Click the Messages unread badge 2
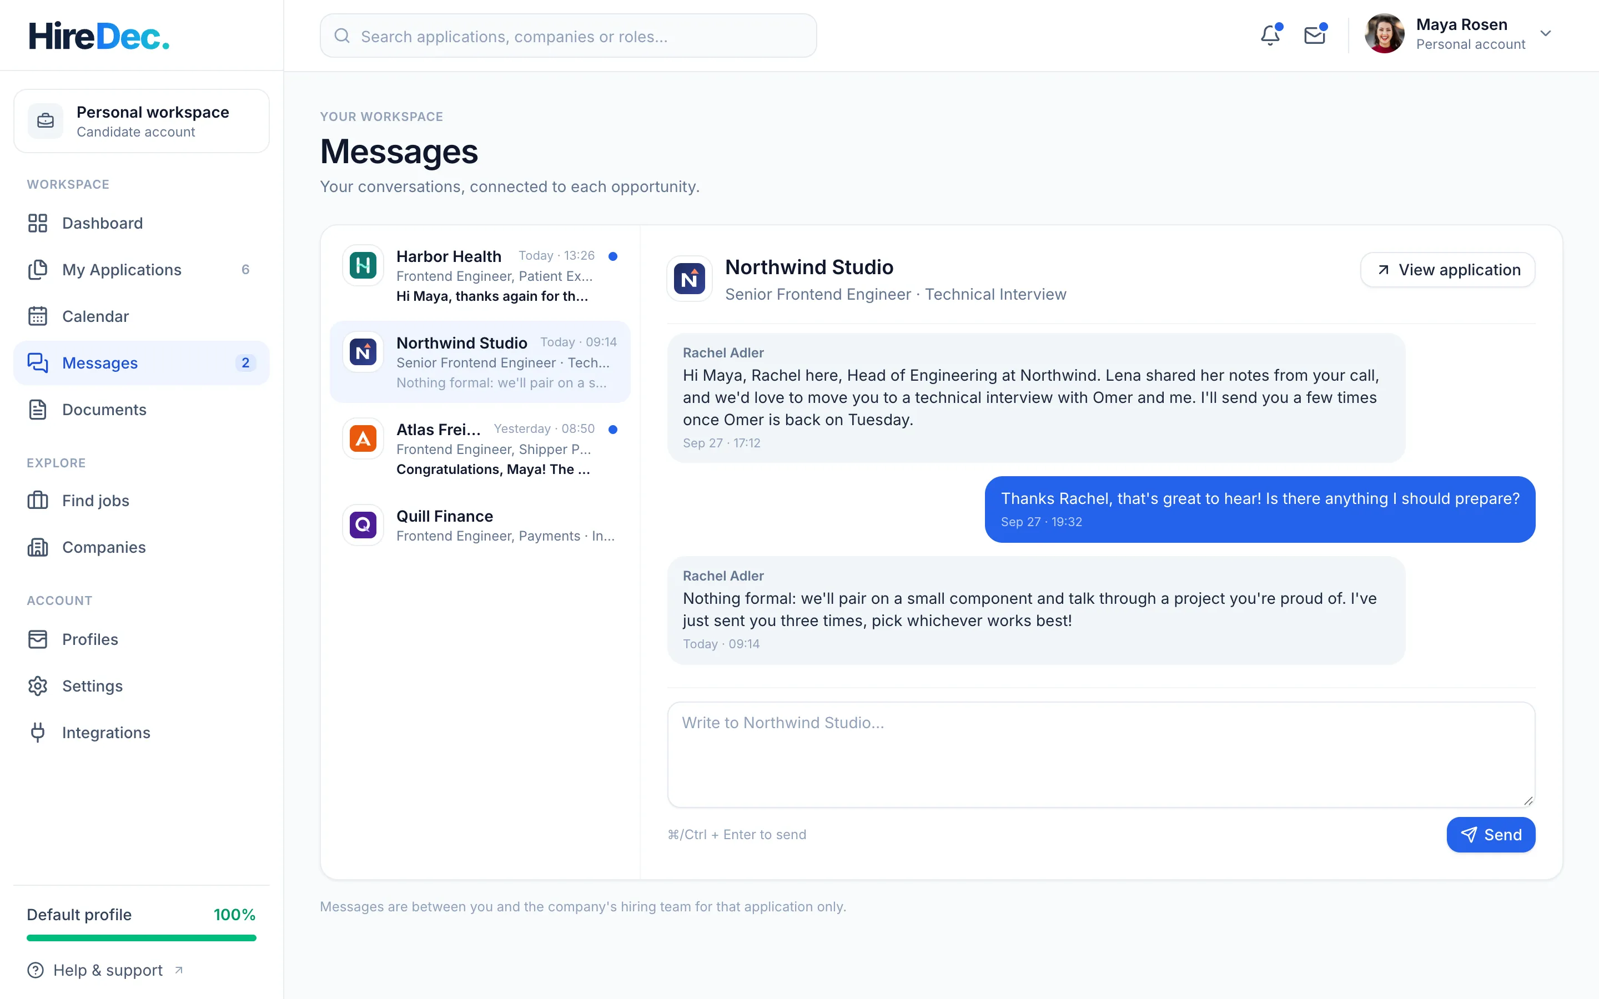 [x=245, y=363]
